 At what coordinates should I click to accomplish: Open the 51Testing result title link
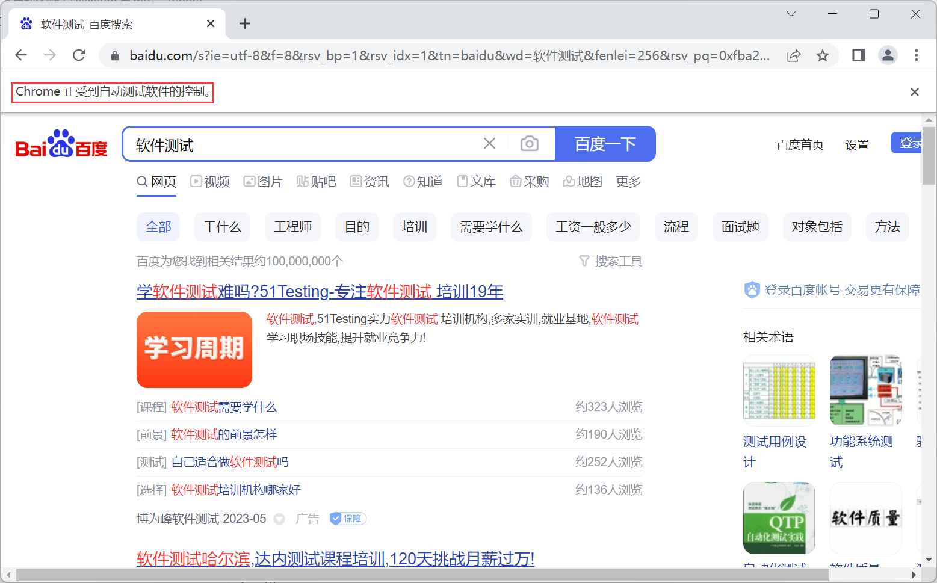[320, 292]
